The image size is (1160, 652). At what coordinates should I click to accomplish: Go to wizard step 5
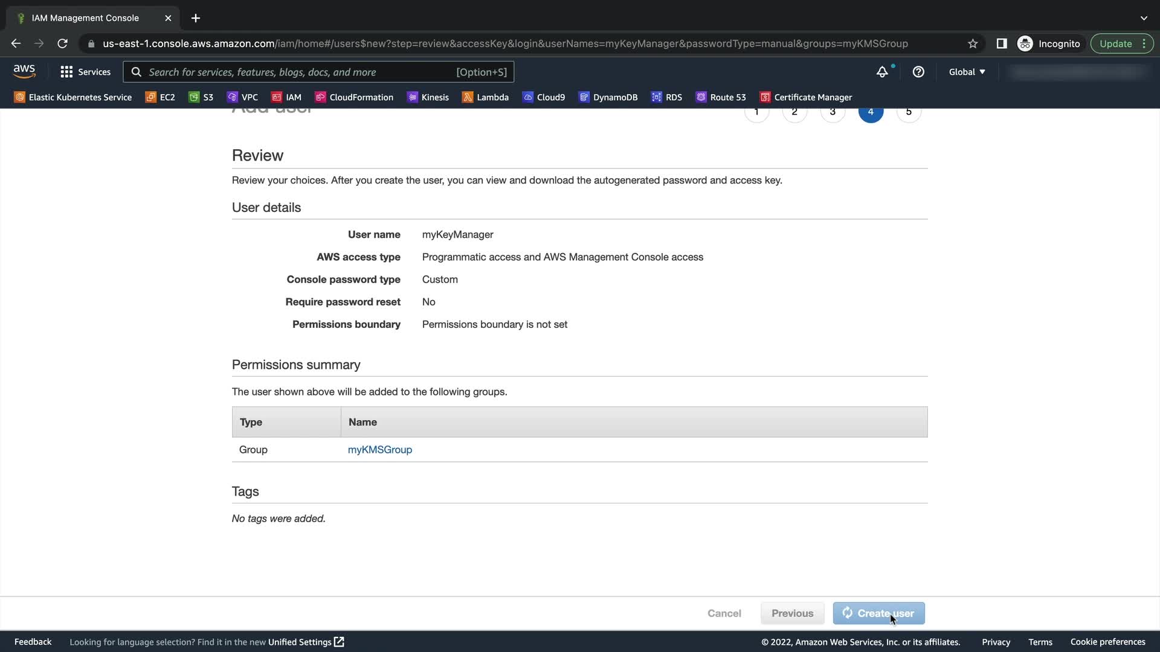(x=909, y=112)
